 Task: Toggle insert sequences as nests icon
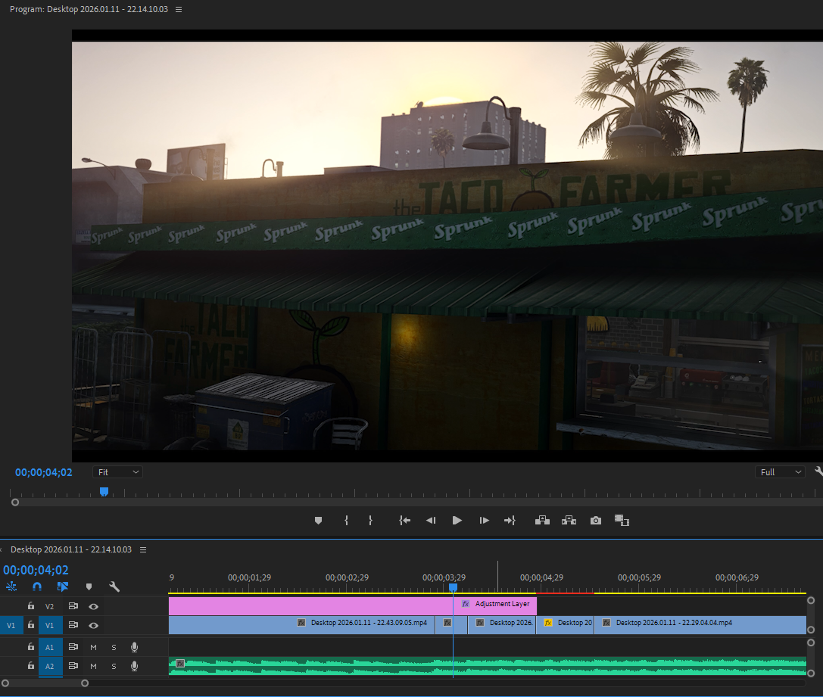click(11, 587)
